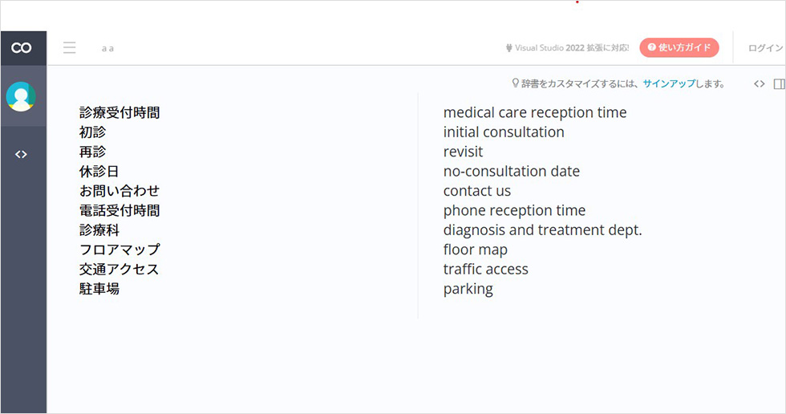Select the code brackets icon in the left sidebar
786x414 pixels.
point(21,154)
